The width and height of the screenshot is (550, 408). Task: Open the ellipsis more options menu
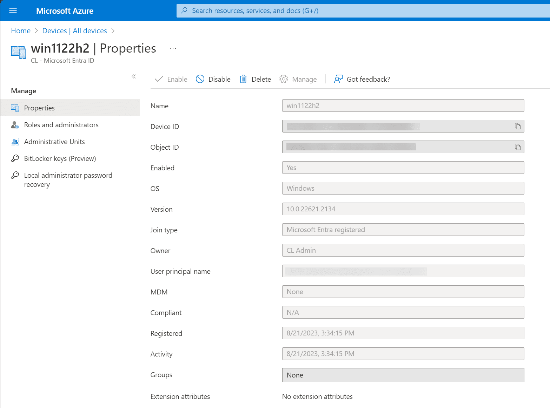point(173,48)
